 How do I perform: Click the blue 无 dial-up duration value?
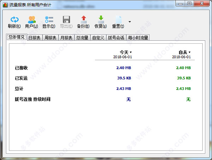tap(129, 100)
